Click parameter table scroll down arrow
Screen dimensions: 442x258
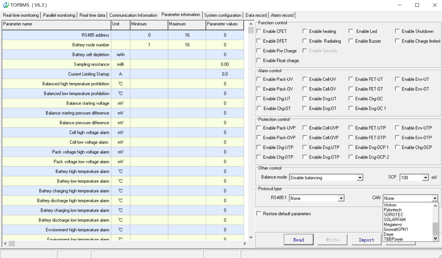[x=251, y=237]
